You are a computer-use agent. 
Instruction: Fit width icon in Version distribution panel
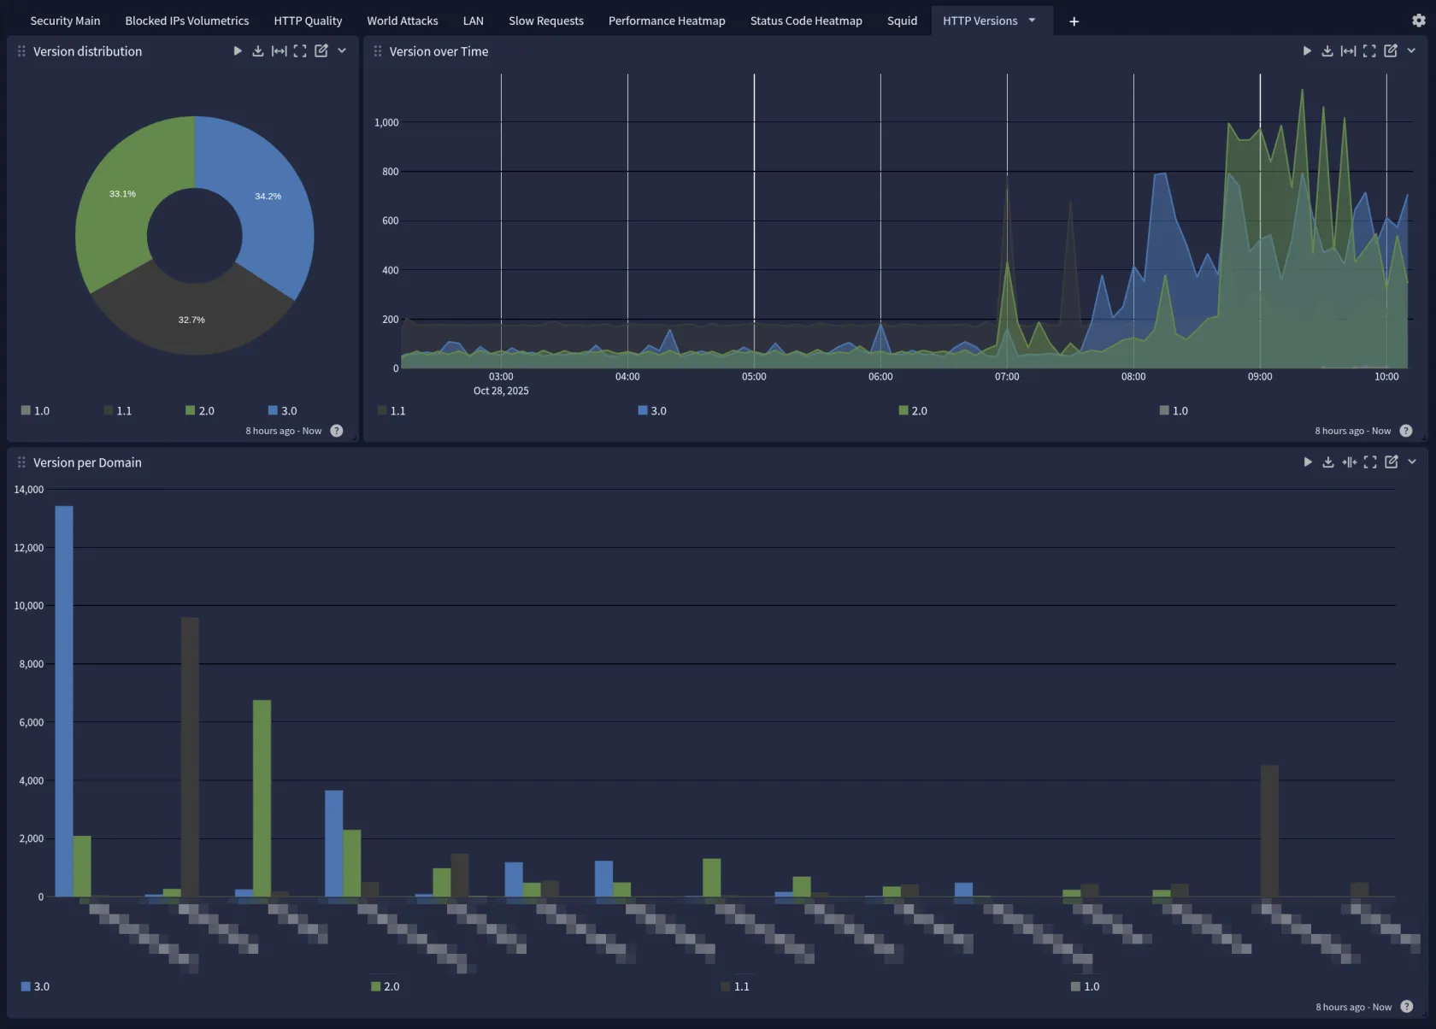(280, 51)
